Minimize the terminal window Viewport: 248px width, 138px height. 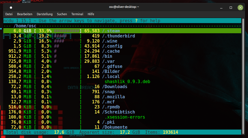point(221,8)
